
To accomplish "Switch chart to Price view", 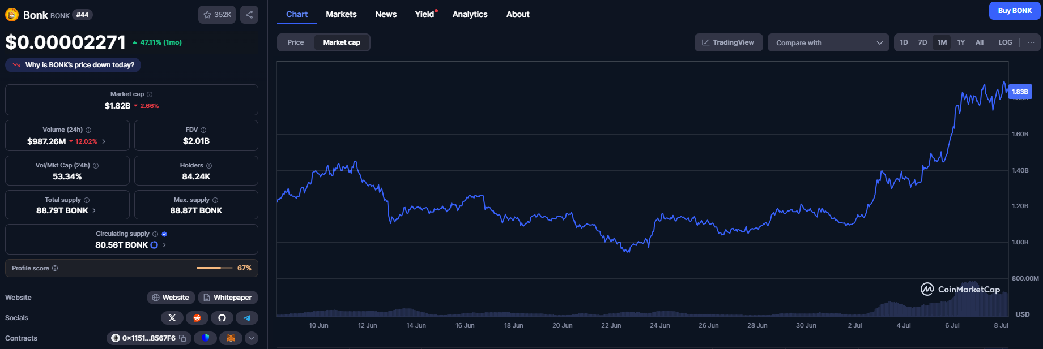I will (x=296, y=42).
